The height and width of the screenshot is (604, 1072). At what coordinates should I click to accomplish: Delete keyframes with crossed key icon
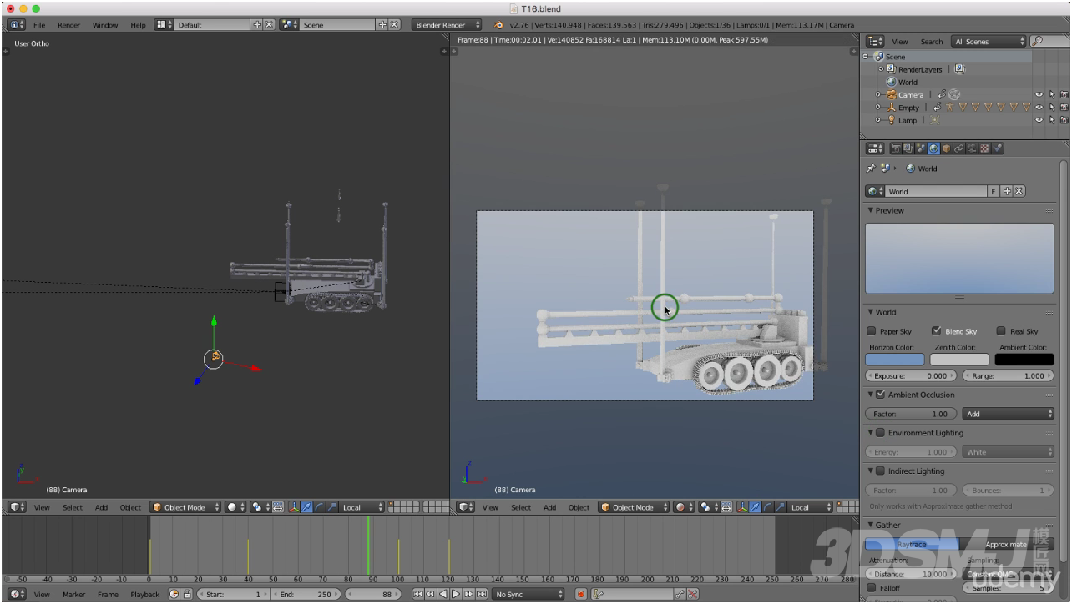(692, 594)
